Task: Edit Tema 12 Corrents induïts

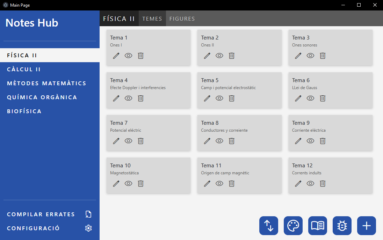Action: (298, 184)
